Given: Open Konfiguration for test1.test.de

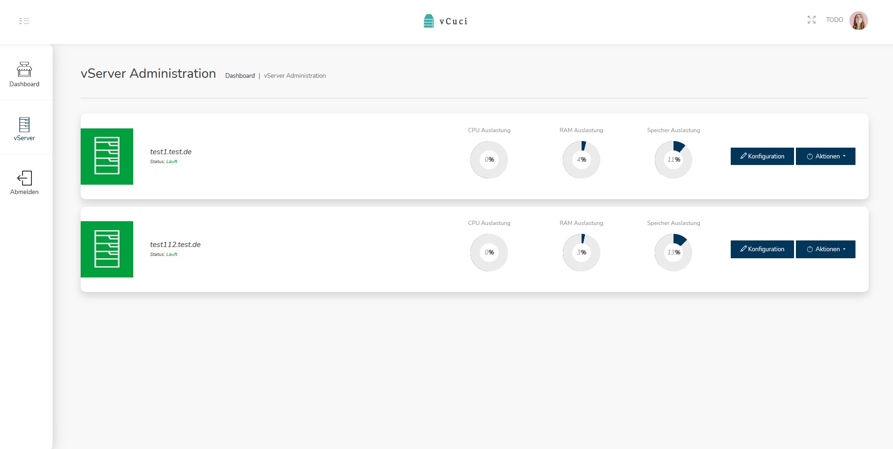Looking at the screenshot, I should click(x=762, y=157).
